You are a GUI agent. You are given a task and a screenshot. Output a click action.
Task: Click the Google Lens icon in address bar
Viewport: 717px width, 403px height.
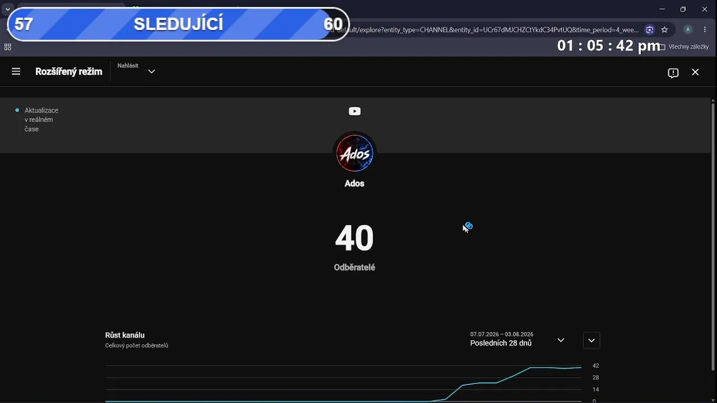tap(650, 30)
